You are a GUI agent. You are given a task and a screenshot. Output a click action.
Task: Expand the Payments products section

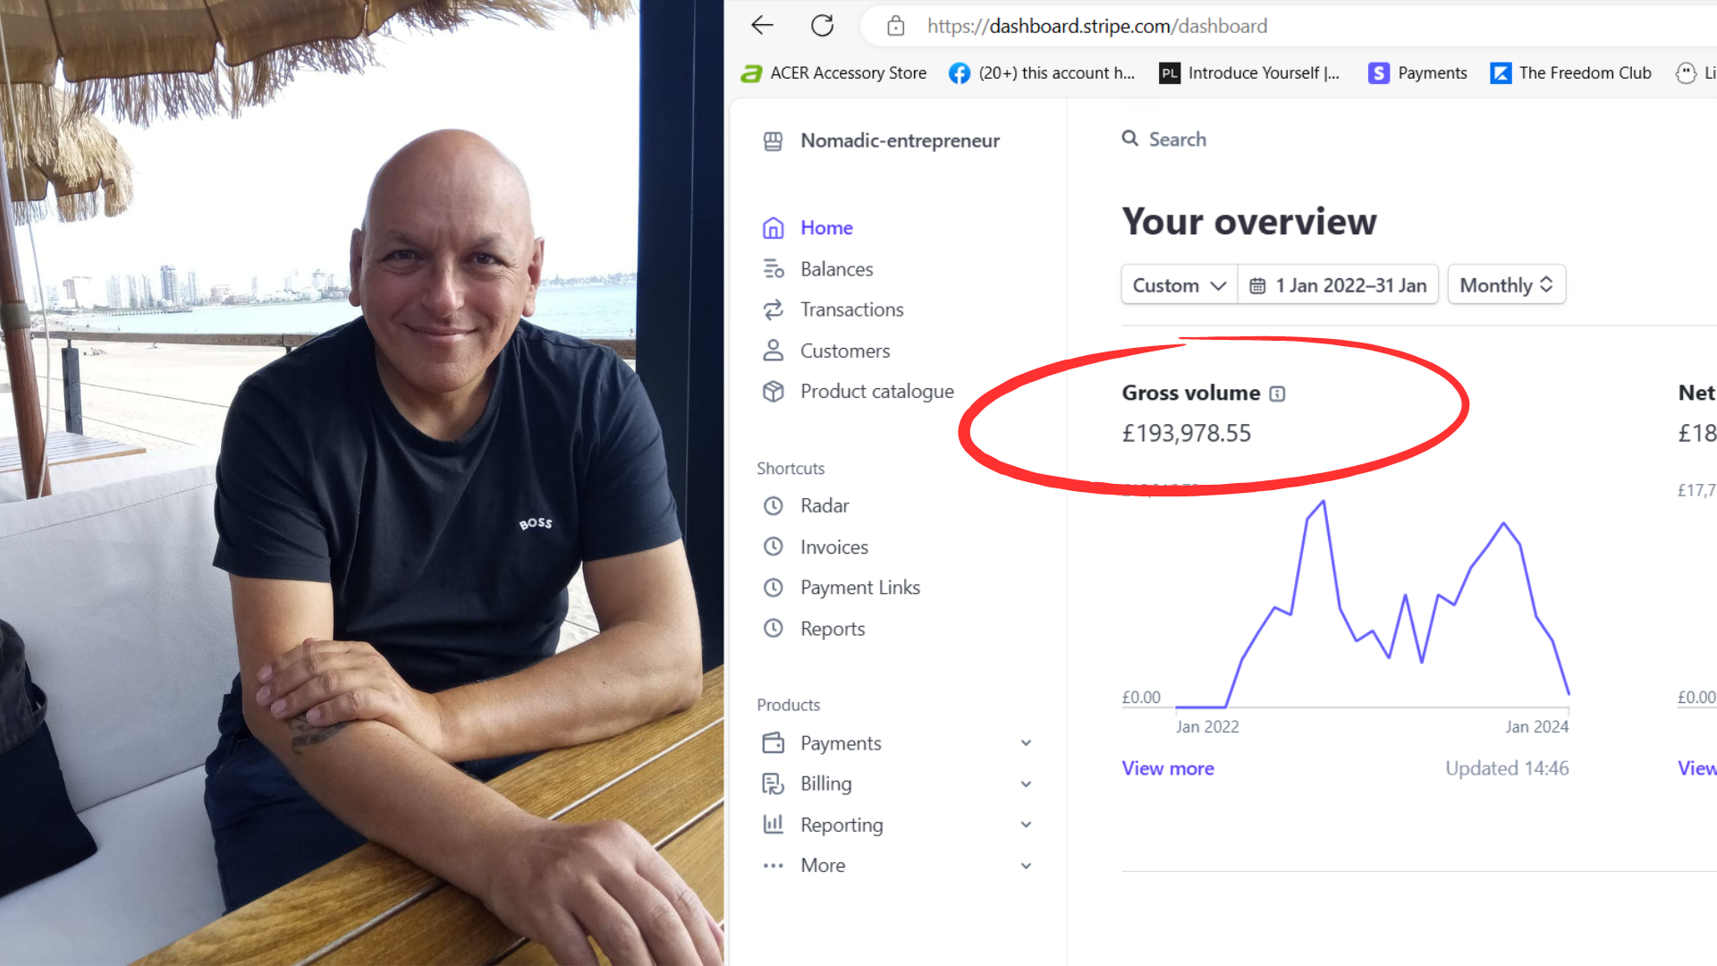click(1026, 743)
